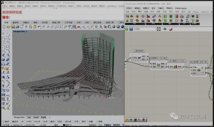Click the AB text component icon
Viewport: 214px width, 127px height.
(182, 17)
